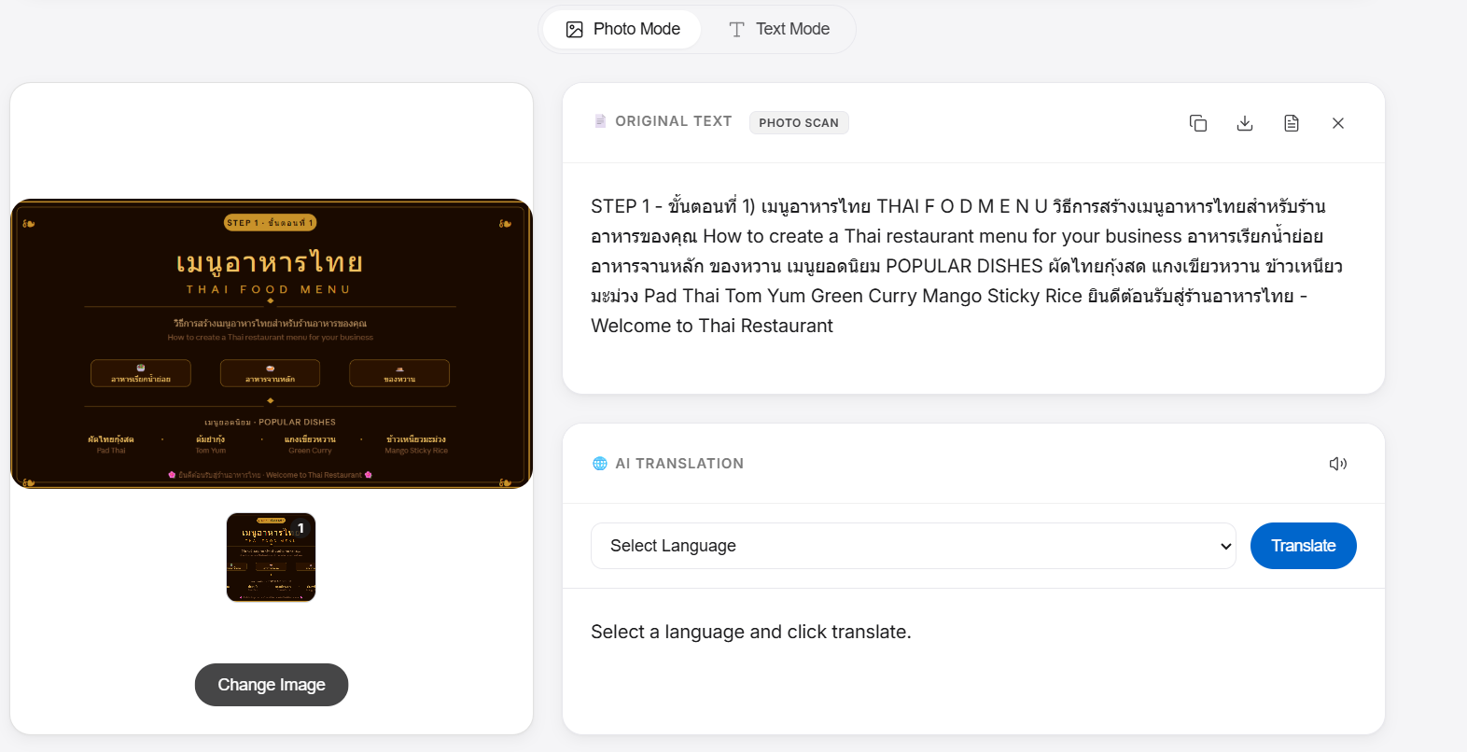The width and height of the screenshot is (1467, 752).
Task: Download the original text
Action: point(1245,123)
